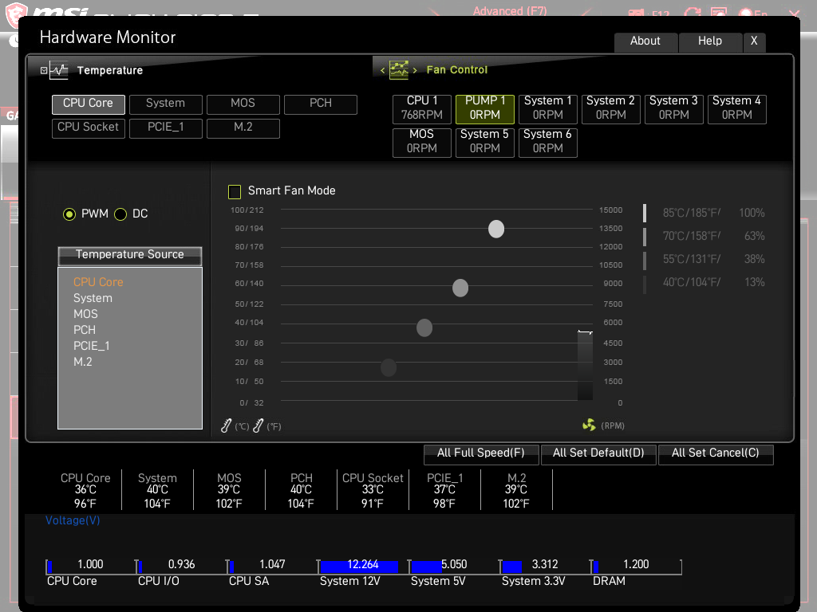Open the System 1 fan tab
Image resolution: width=817 pixels, height=612 pixels.
coord(548,108)
